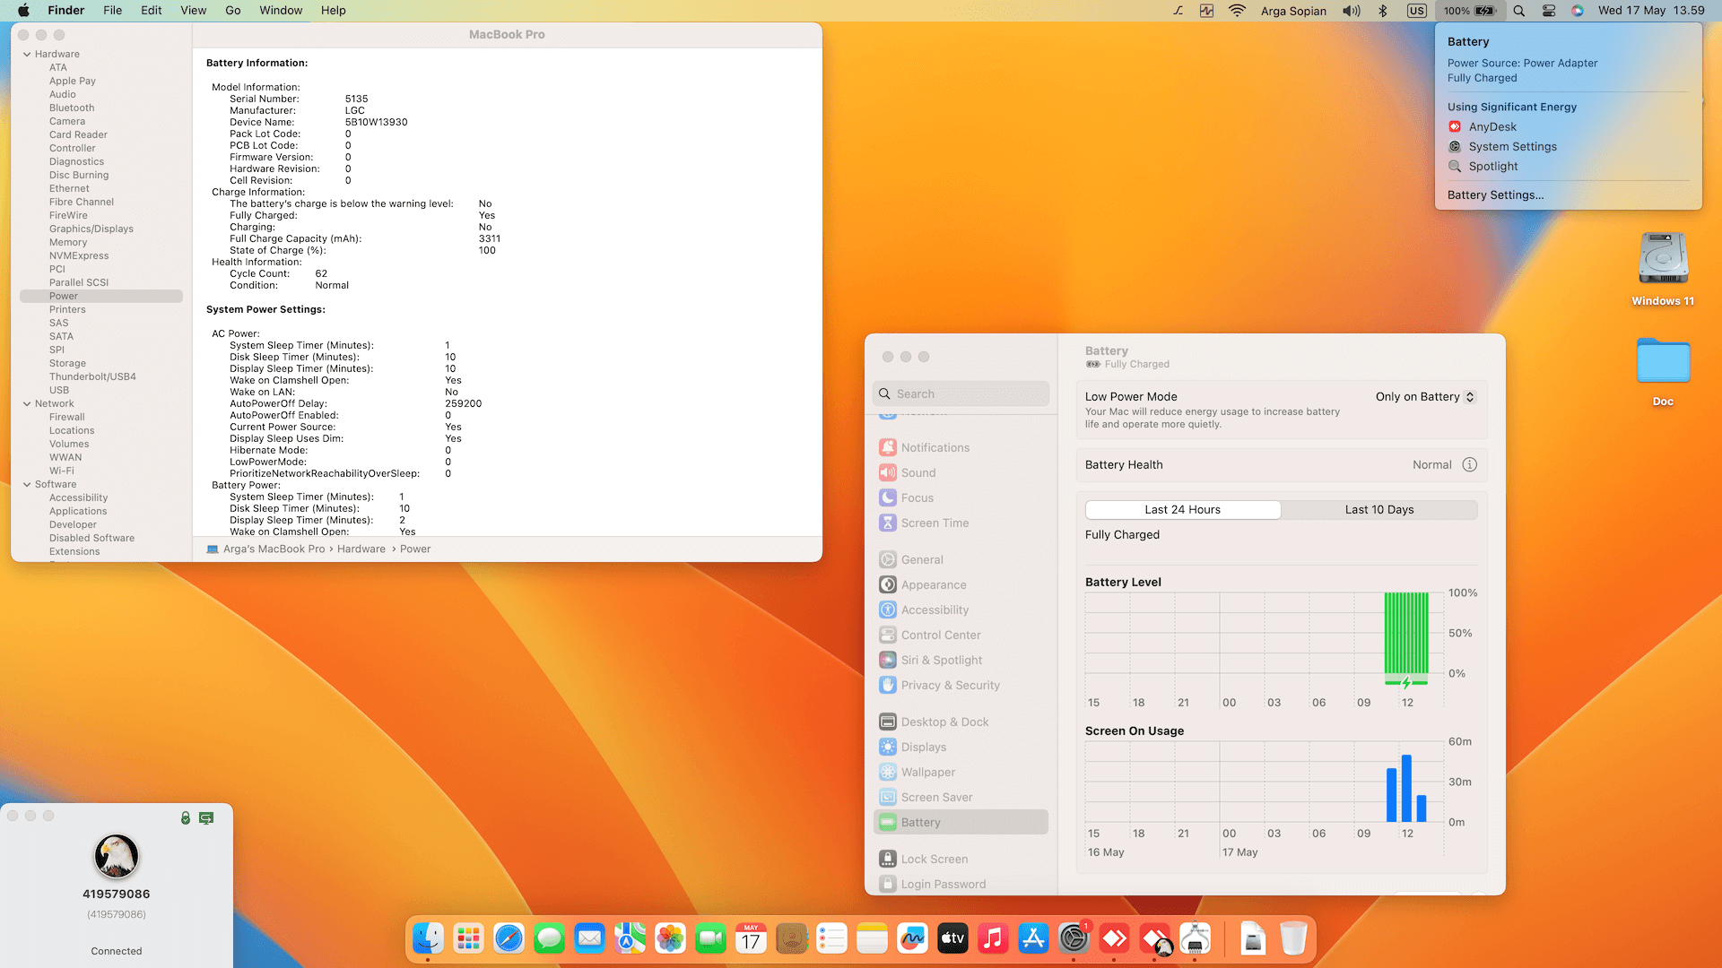Open Privacy & Security settings pane
This screenshot has width=1722, height=968.
(x=950, y=685)
